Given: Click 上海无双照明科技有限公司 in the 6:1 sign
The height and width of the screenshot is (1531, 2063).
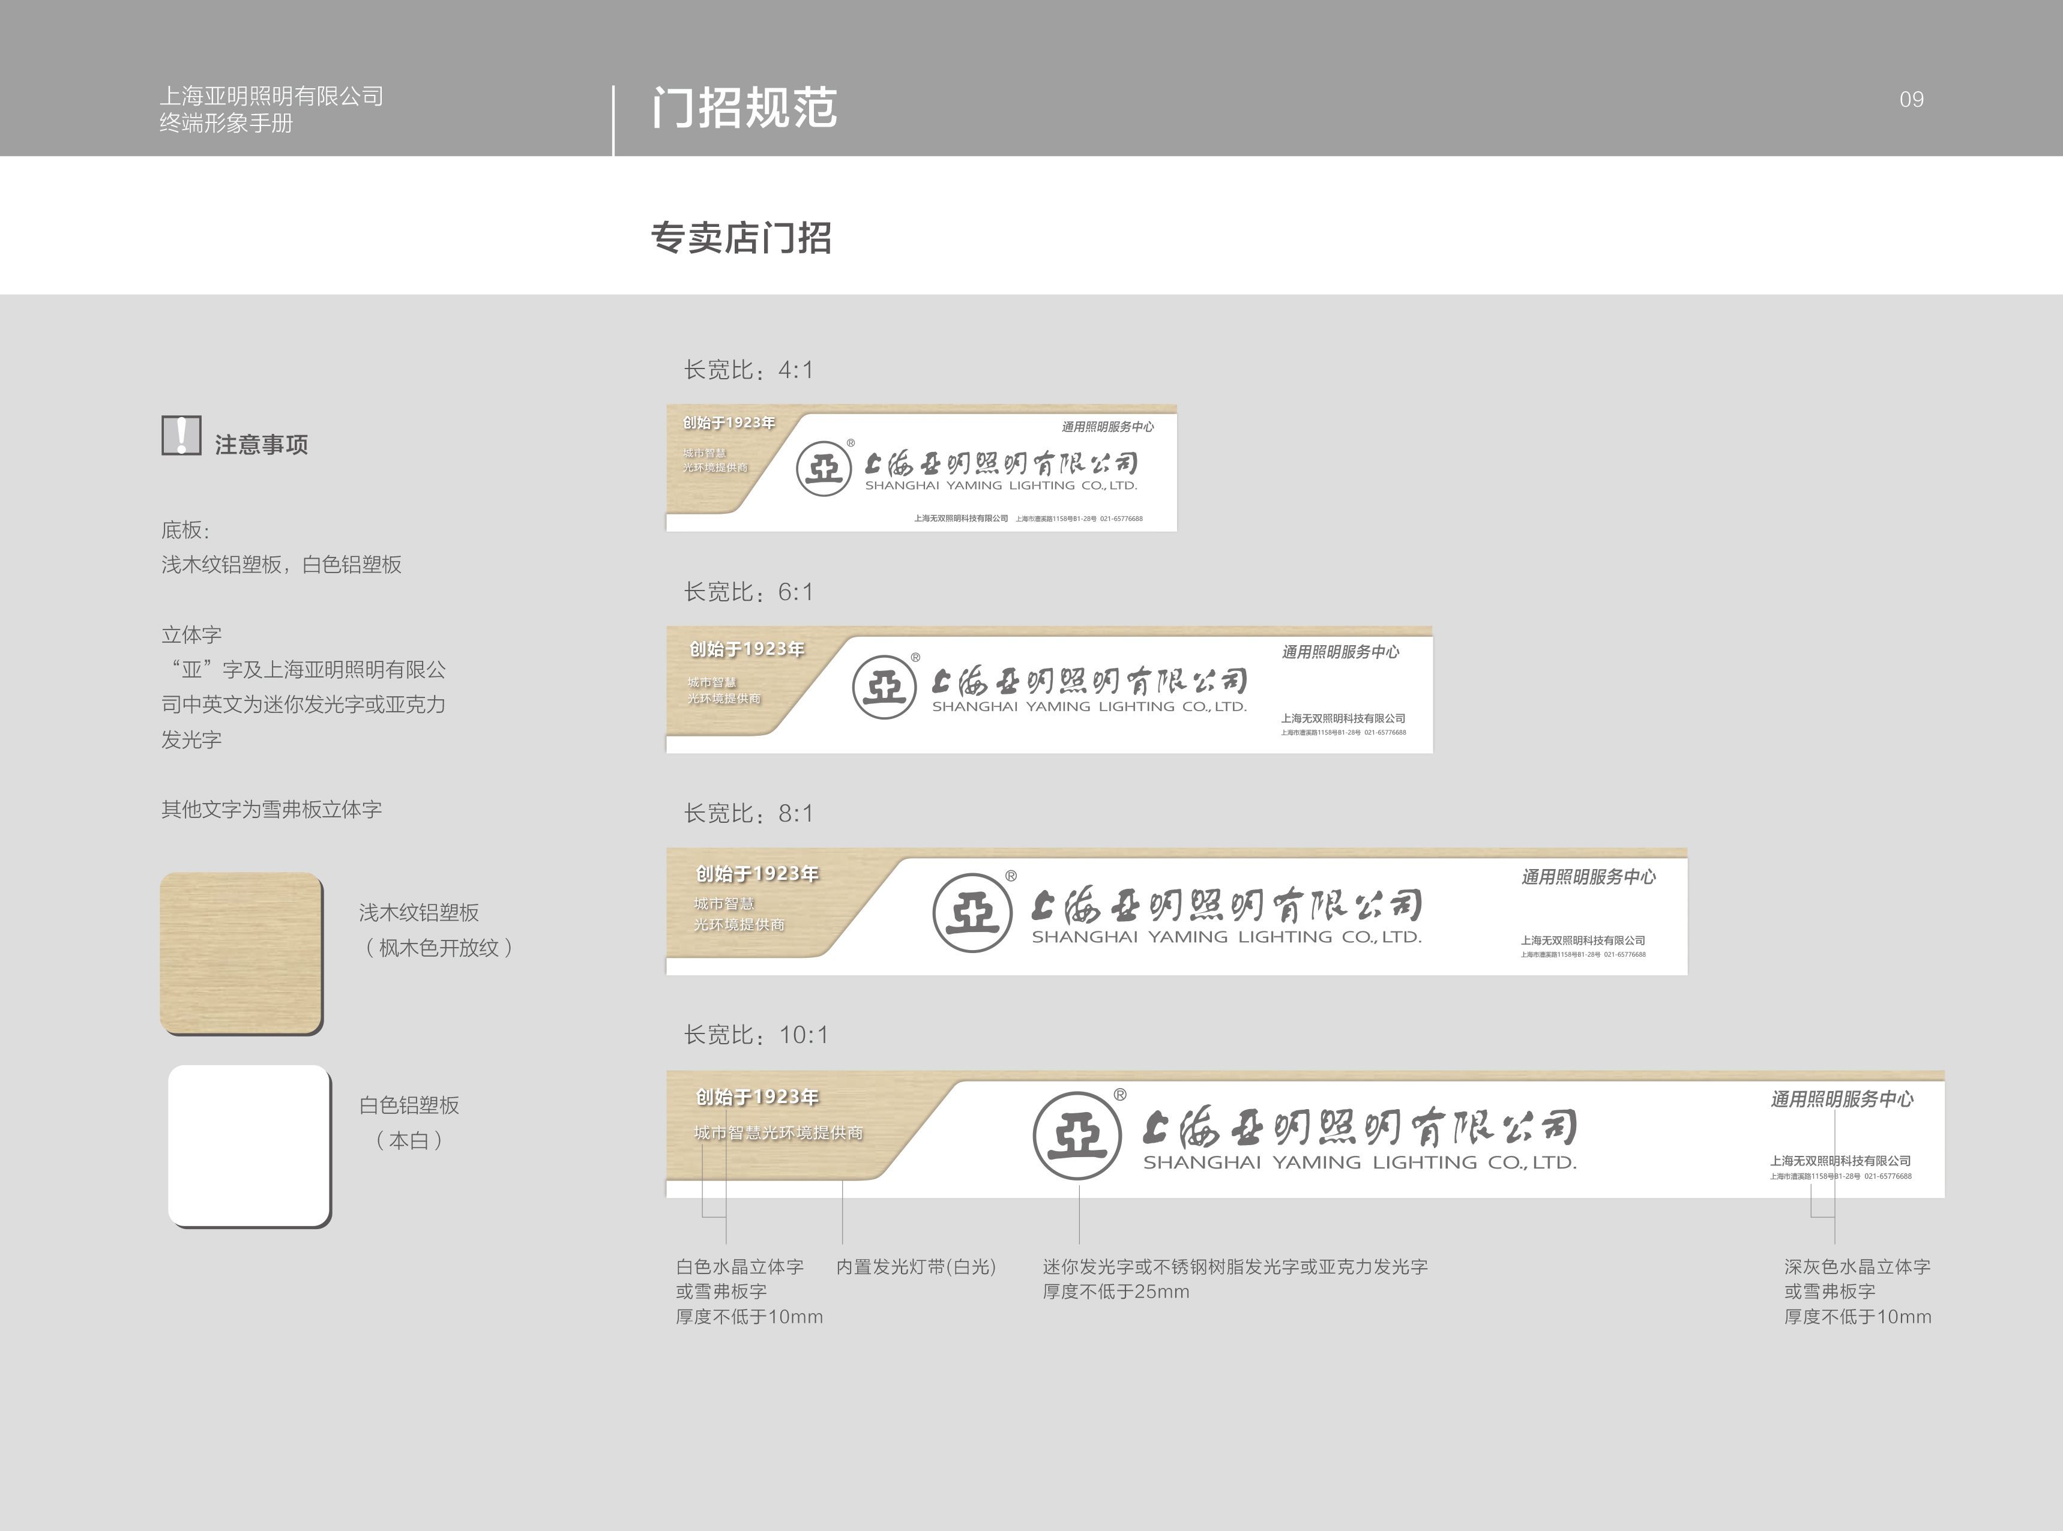Looking at the screenshot, I should tap(1343, 718).
